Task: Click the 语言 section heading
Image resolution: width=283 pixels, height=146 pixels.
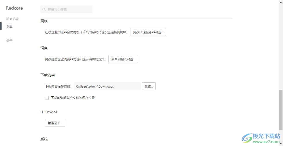Action: [x=44, y=48]
